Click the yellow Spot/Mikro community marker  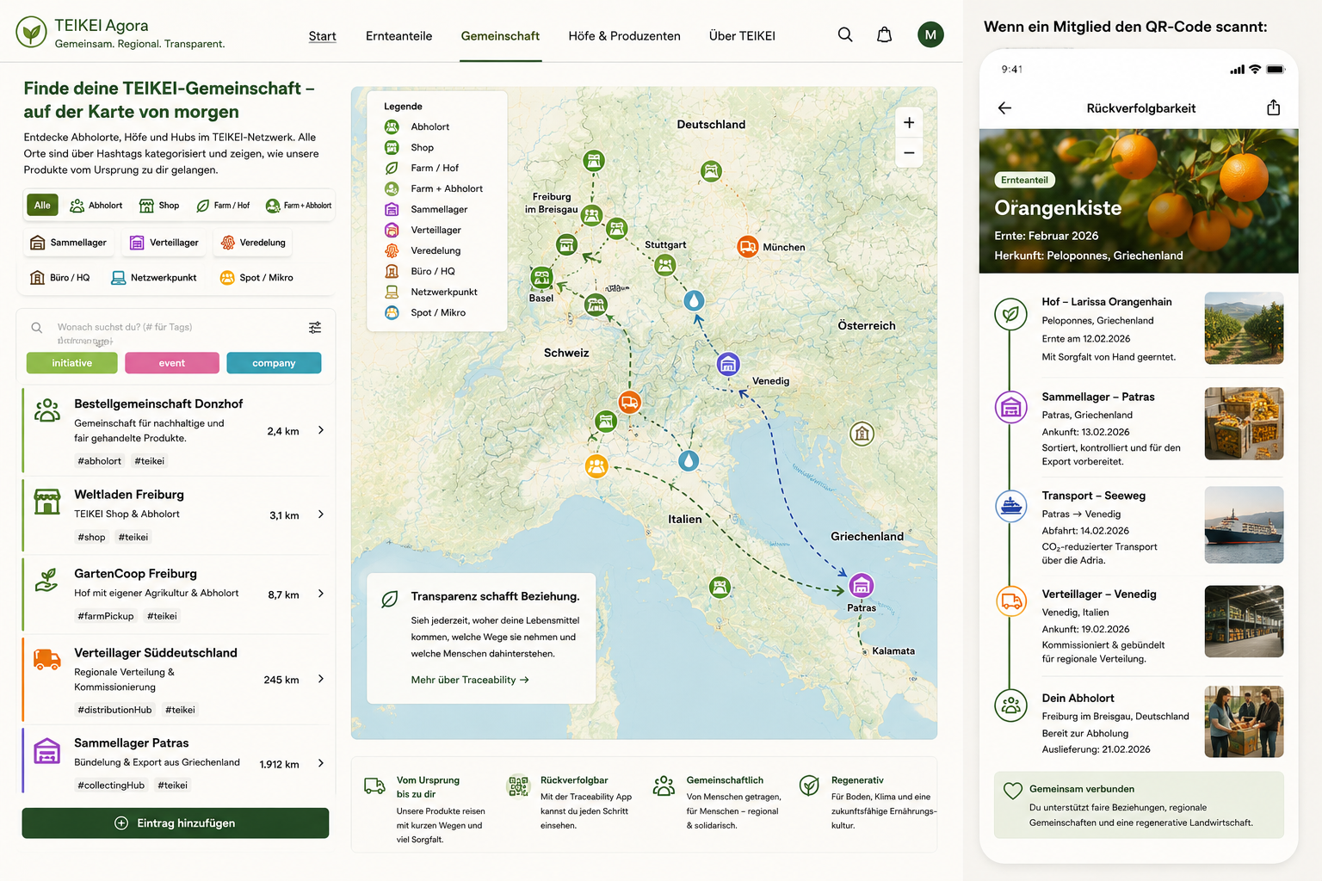pos(596,465)
